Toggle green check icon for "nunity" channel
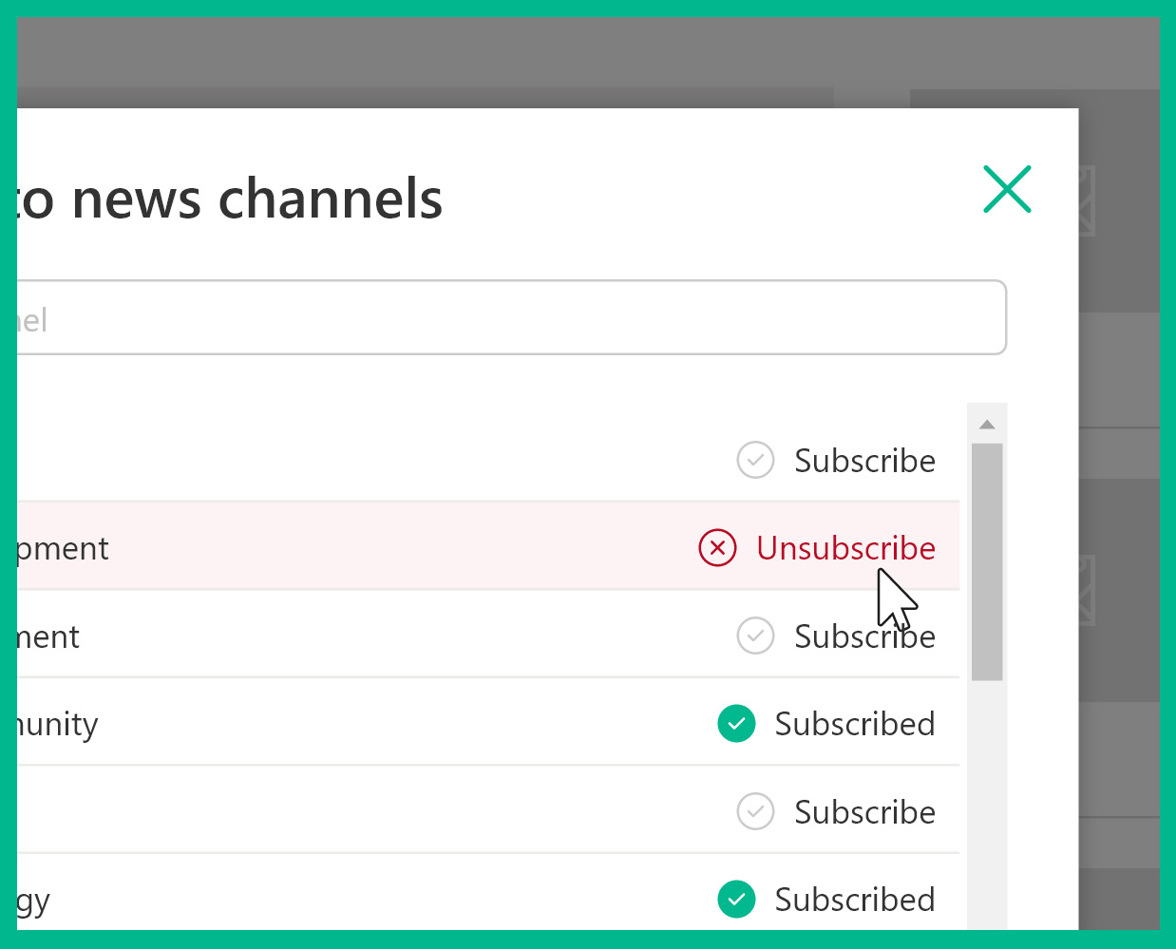Image resolution: width=1176 pixels, height=949 pixels. (x=736, y=724)
